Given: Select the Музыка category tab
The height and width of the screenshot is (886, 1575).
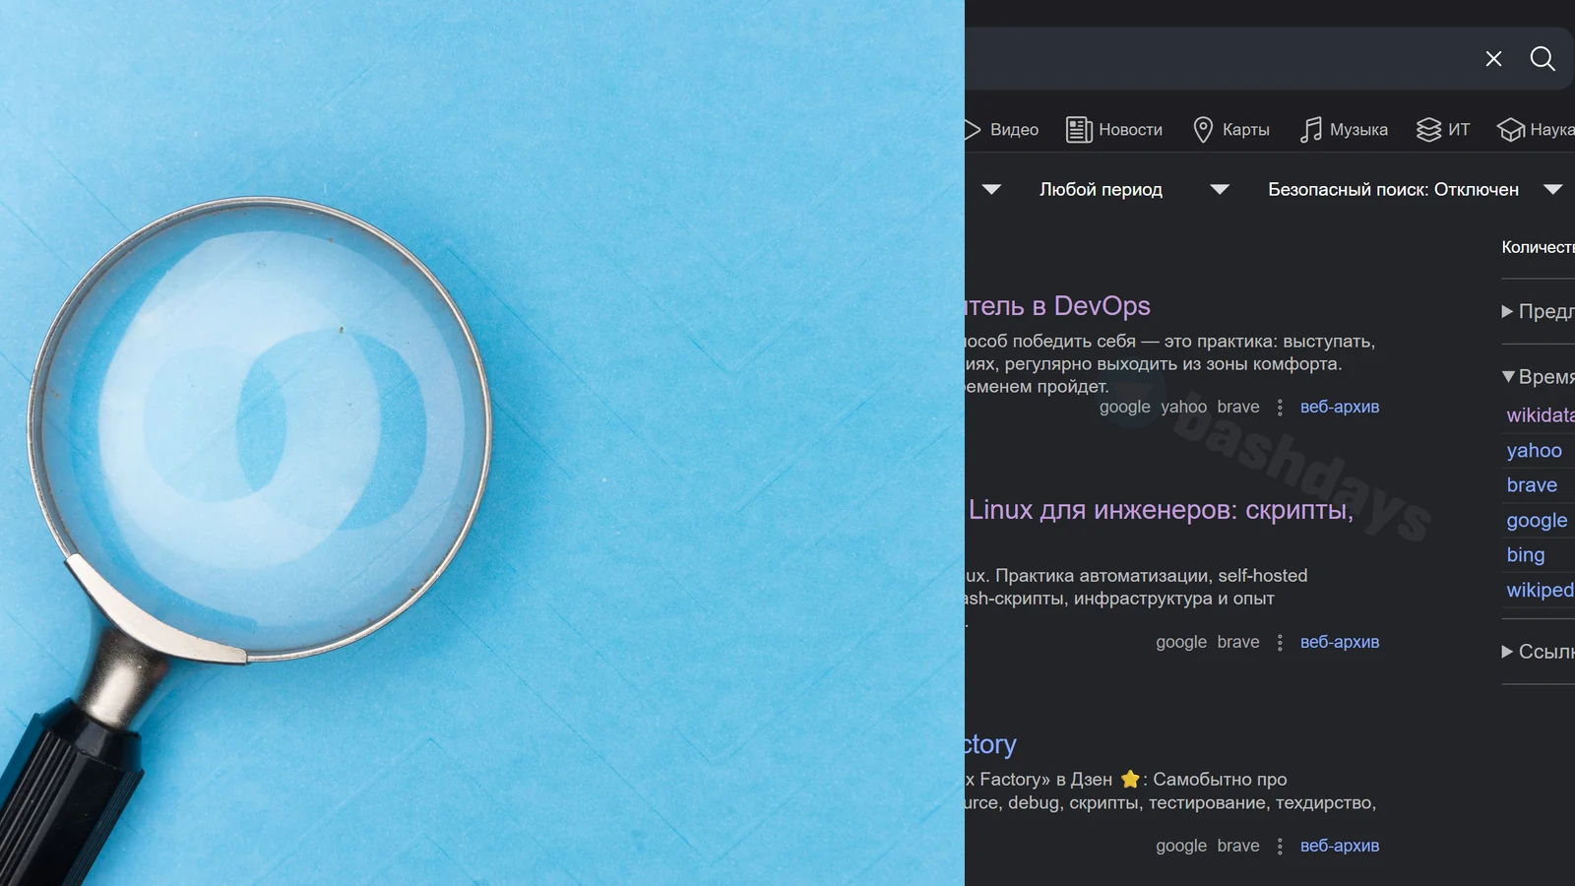Looking at the screenshot, I should pyautogui.click(x=1344, y=130).
